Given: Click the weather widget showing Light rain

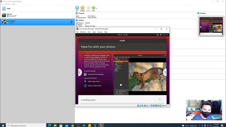Looking at the screenshot, I should click(x=189, y=126).
